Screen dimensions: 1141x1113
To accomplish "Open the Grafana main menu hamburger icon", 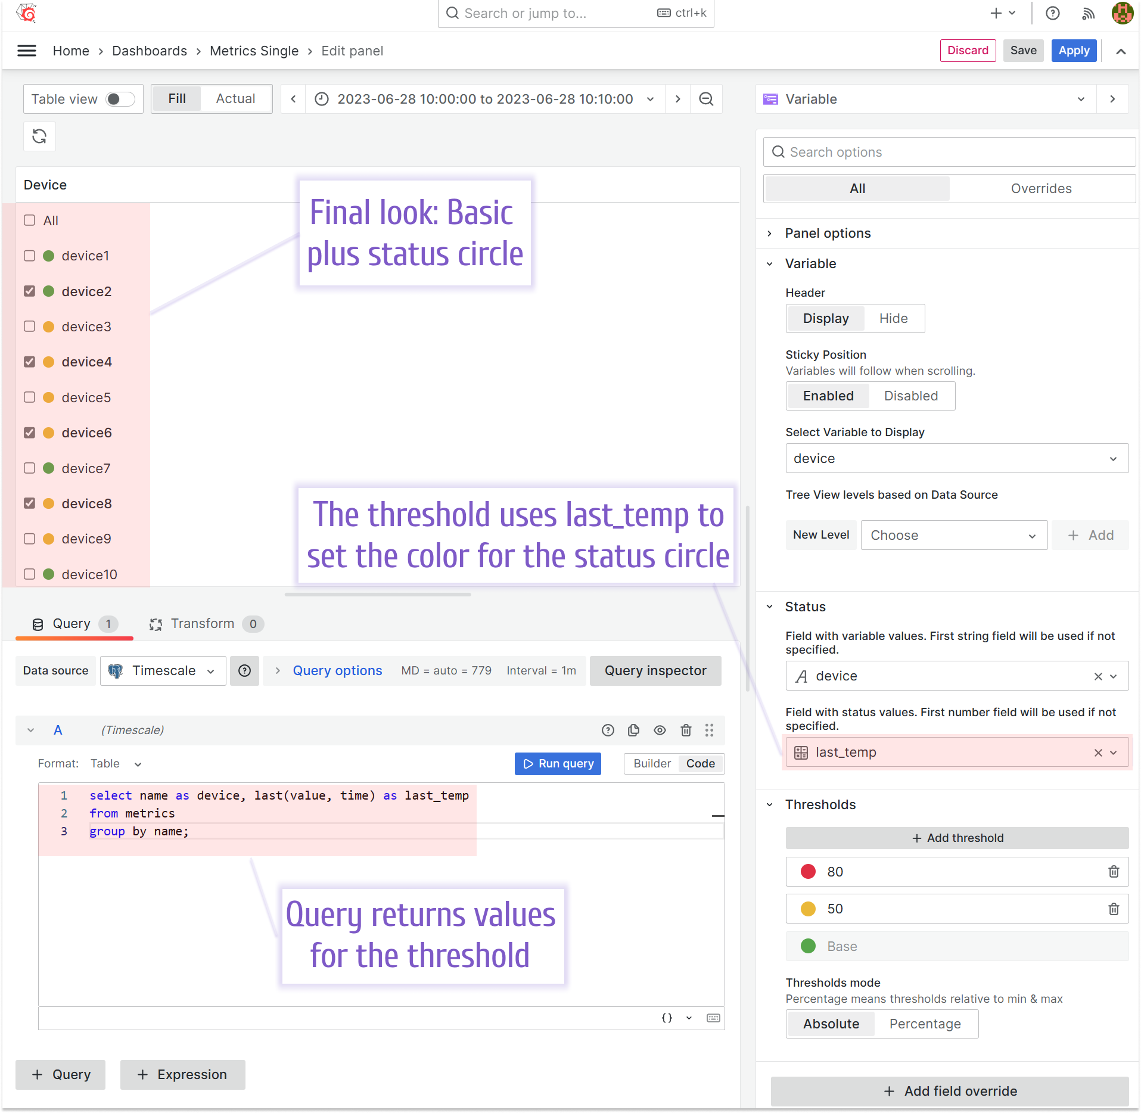I will [x=26, y=51].
